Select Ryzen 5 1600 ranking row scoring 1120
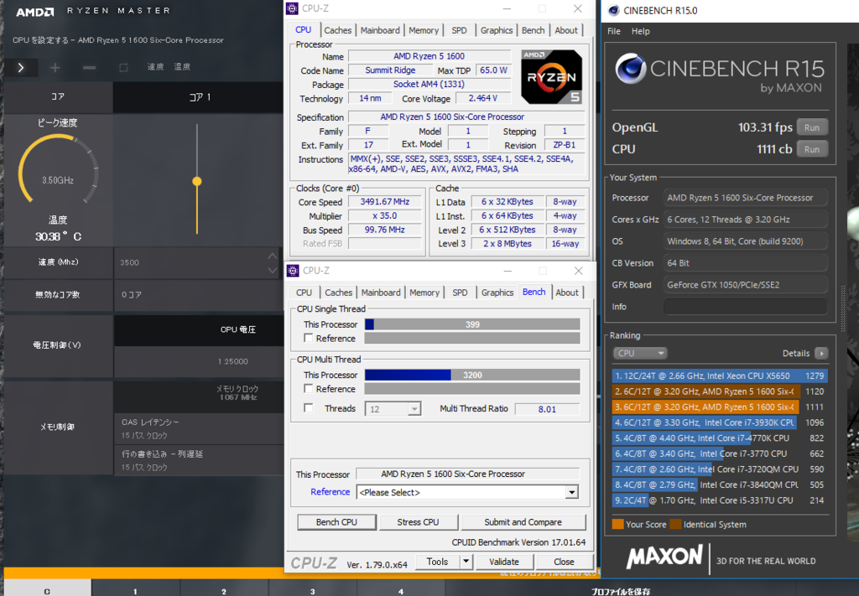The height and width of the screenshot is (596, 859). pos(719,391)
